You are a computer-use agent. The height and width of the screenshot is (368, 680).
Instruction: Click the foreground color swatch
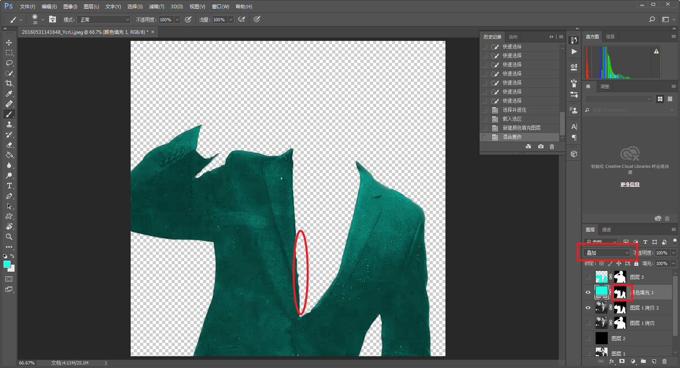pyautogui.click(x=7, y=264)
